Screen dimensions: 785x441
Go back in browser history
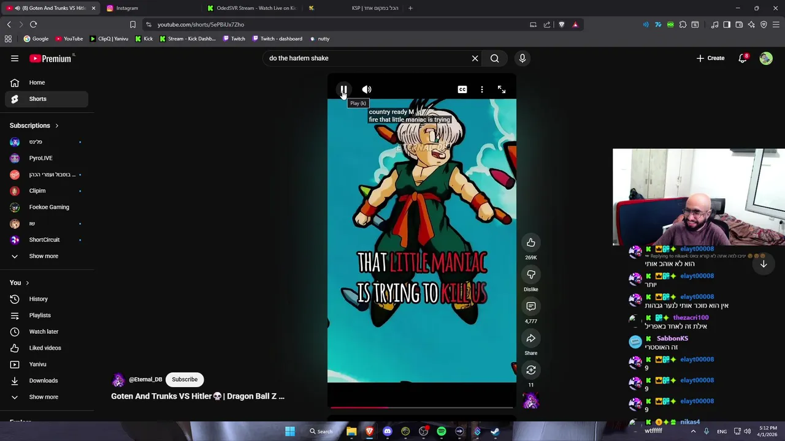pyautogui.click(x=9, y=24)
